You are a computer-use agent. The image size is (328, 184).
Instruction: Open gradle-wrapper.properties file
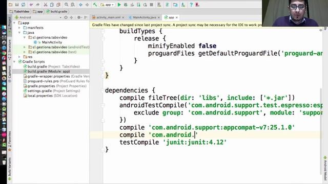click(x=56, y=76)
